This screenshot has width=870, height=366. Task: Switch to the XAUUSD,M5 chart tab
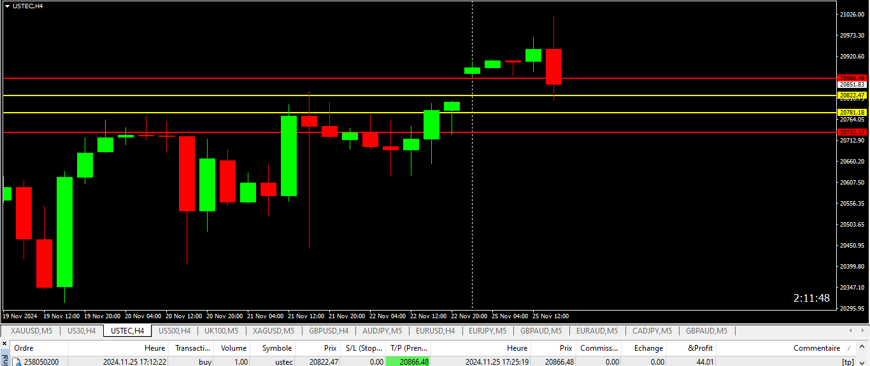pyautogui.click(x=31, y=331)
